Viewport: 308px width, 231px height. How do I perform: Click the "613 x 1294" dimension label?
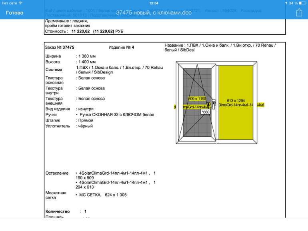(x=236, y=100)
